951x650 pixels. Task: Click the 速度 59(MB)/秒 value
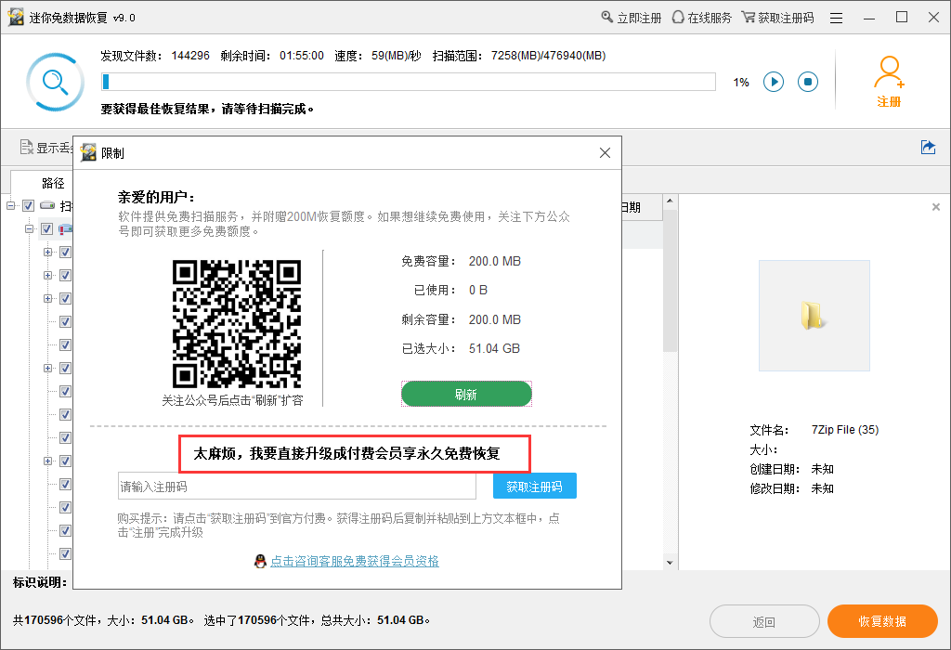pos(396,56)
